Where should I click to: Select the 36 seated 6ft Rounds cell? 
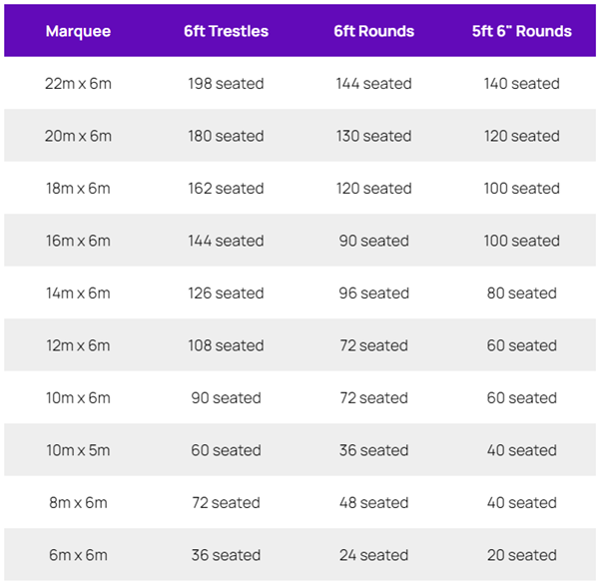click(373, 450)
